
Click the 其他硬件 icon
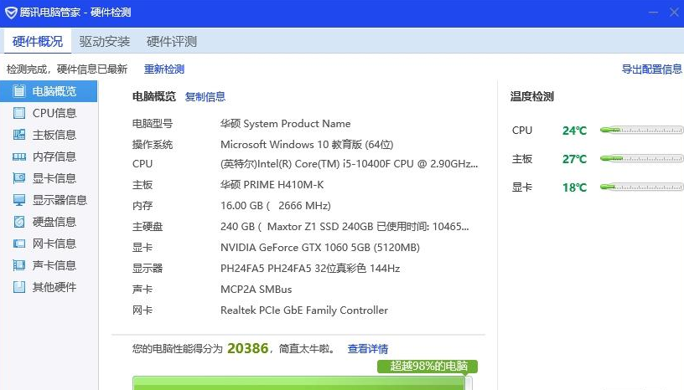[19, 287]
